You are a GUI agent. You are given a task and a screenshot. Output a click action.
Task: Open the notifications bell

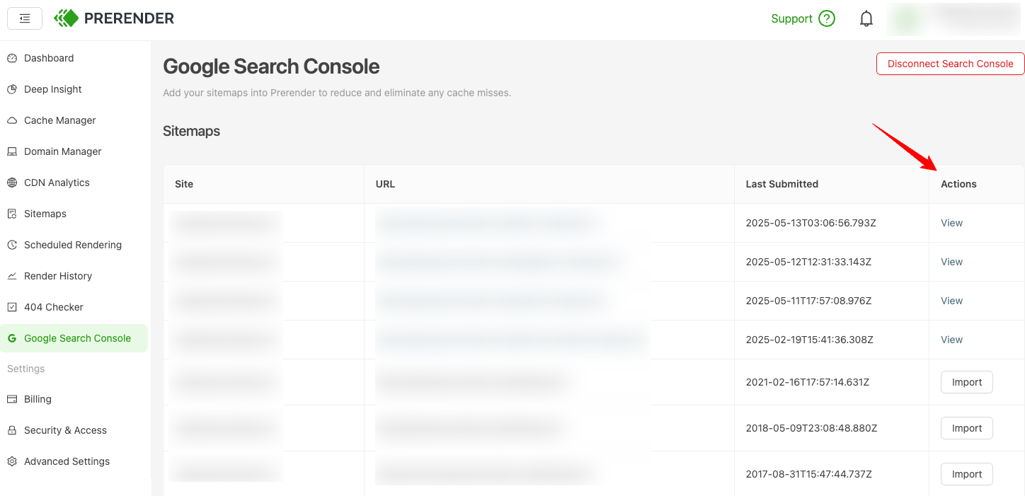[x=866, y=19]
